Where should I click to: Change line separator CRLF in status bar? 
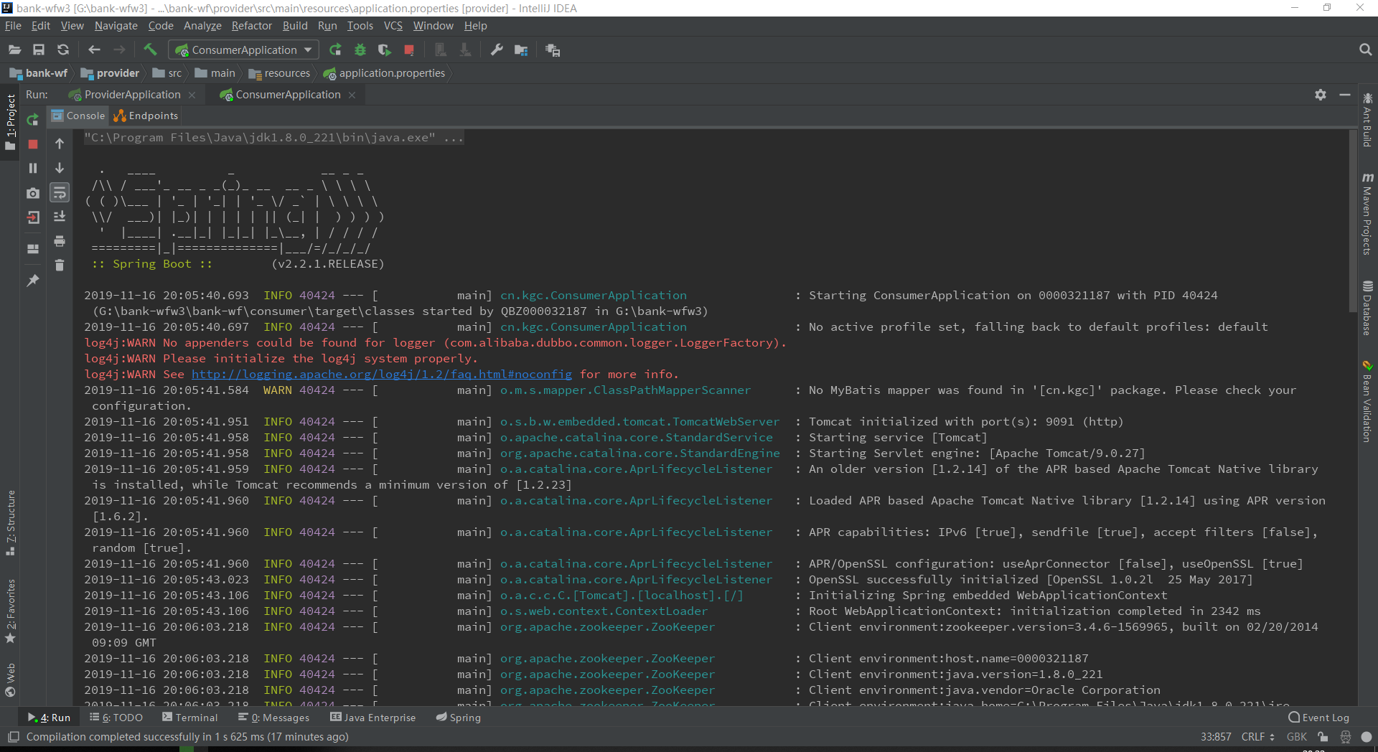tap(1257, 737)
